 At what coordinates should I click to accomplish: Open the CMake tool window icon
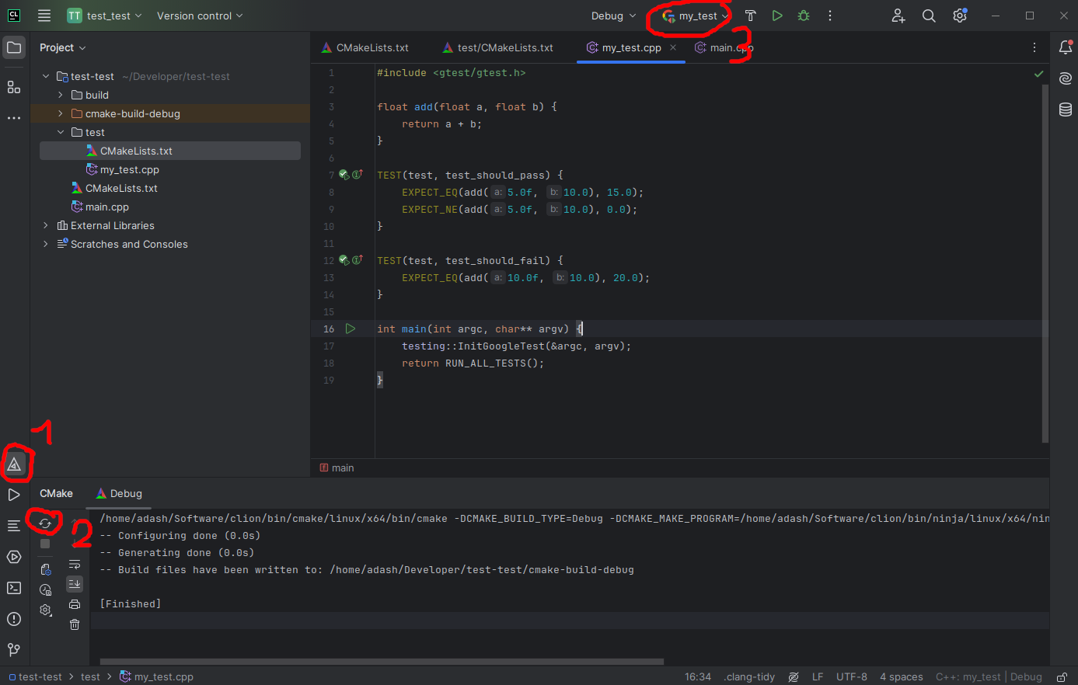coord(14,465)
